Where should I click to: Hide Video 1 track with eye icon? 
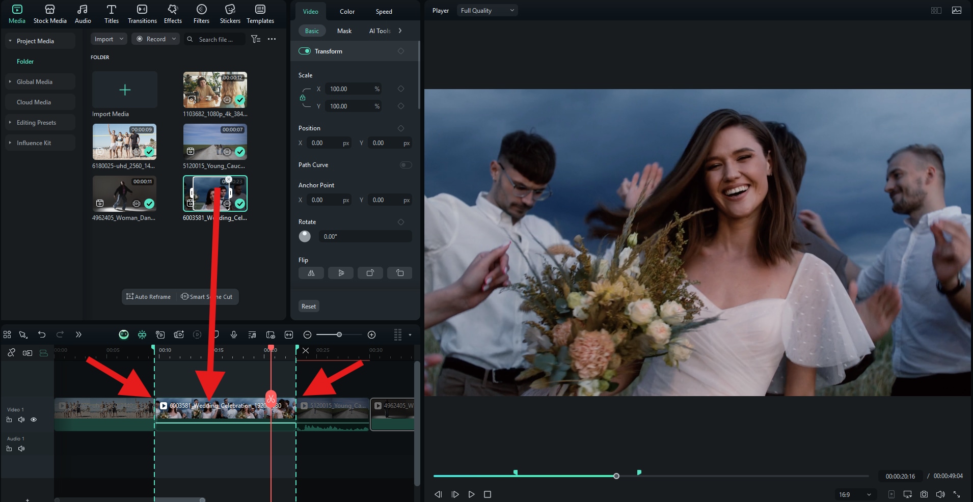(x=34, y=420)
